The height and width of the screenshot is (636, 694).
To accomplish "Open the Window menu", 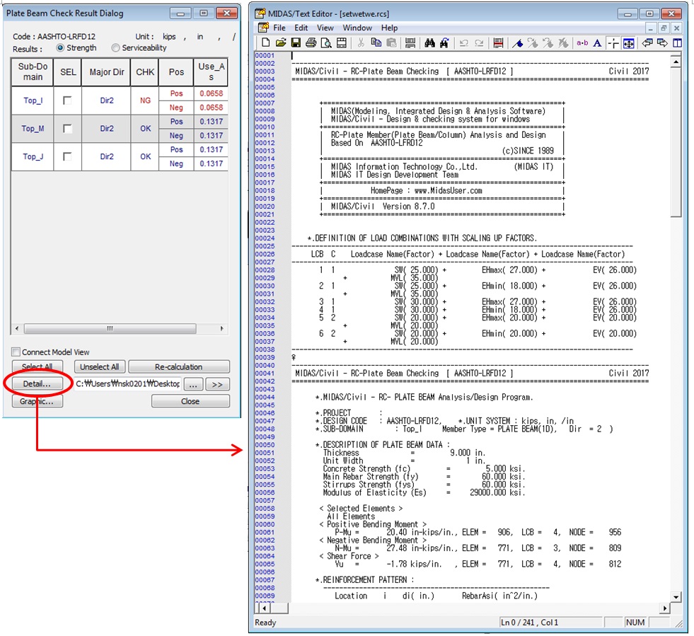I will pyautogui.click(x=357, y=28).
